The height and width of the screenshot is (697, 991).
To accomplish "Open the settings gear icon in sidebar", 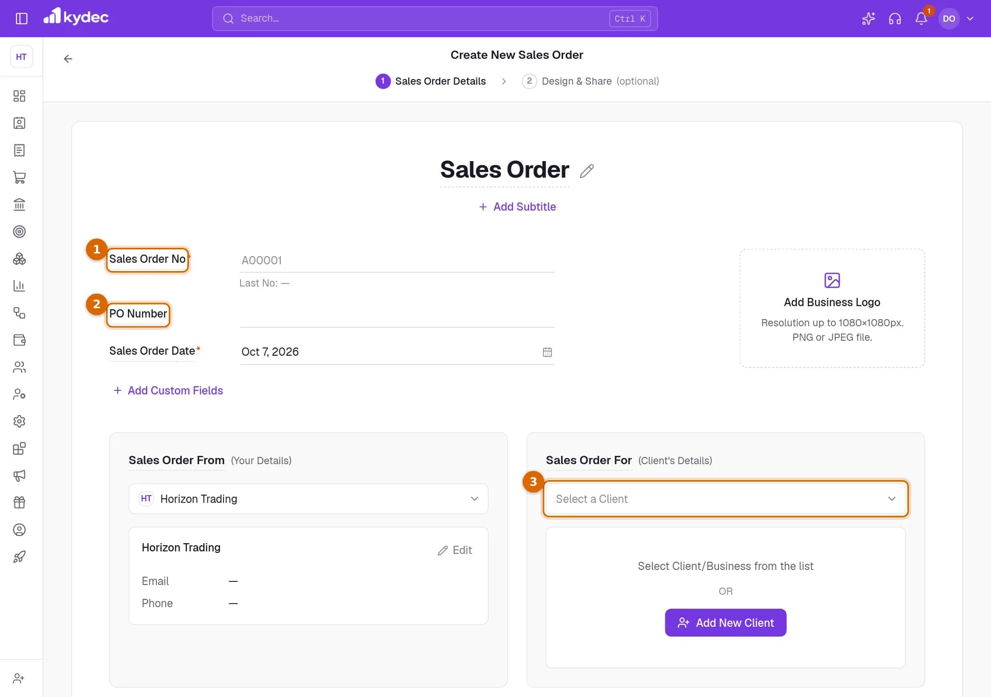I will tap(19, 421).
